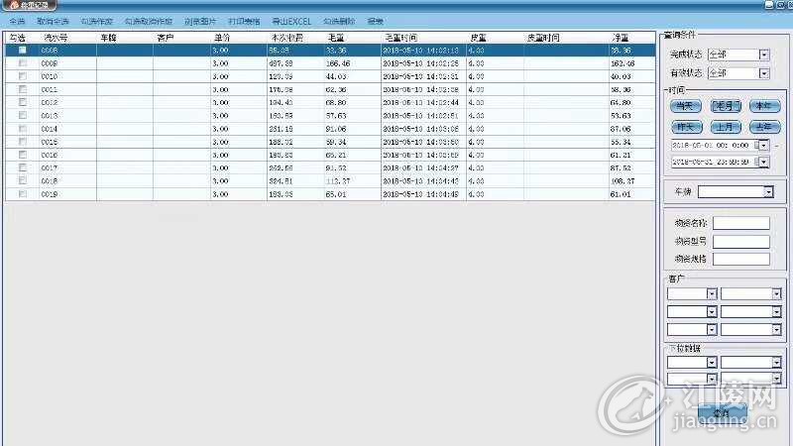Click the 净重 column header
Viewport: 793px width, 446px height.
pos(621,38)
